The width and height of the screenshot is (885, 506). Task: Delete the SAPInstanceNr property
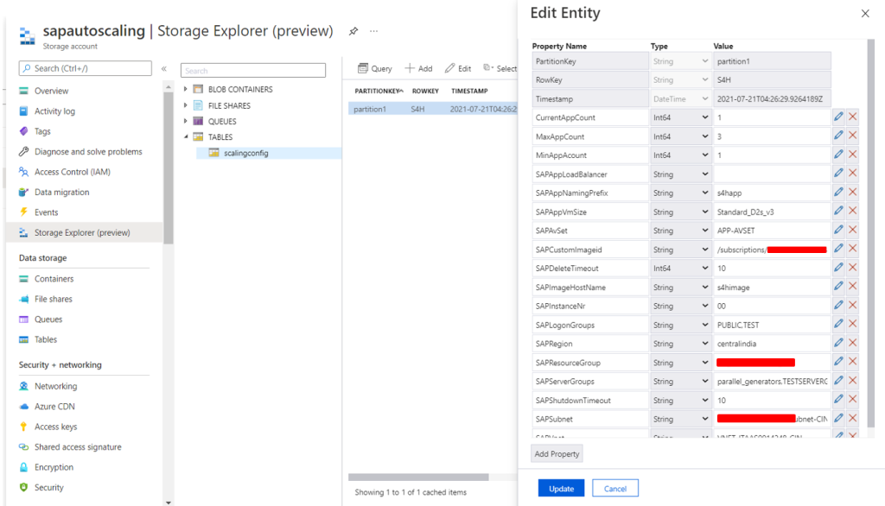click(x=853, y=305)
